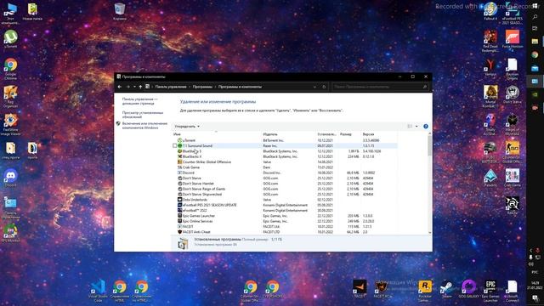Click the program list vertical scrollbar
This screenshot has width=544, height=306.
tap(430, 145)
